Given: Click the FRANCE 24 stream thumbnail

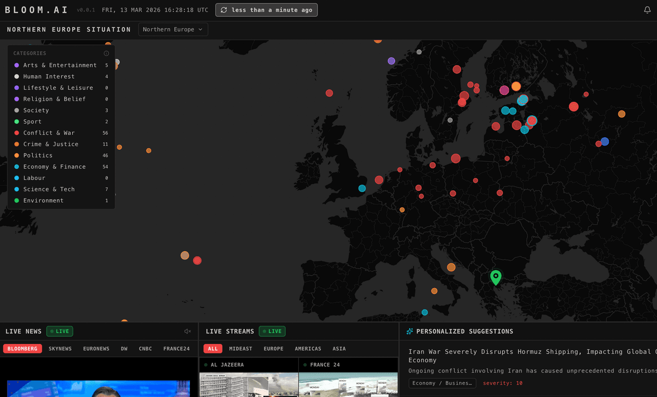Looking at the screenshot, I should point(348,383).
